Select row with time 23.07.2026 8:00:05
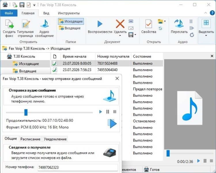This screenshot has height=173, width=216. (x=107, y=63)
